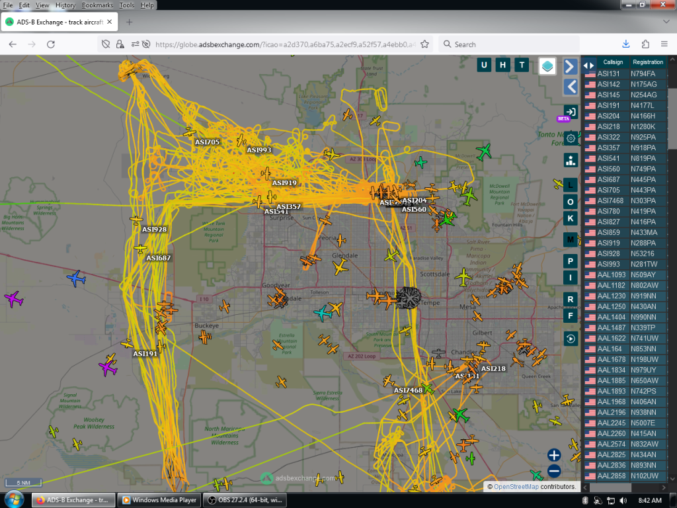The width and height of the screenshot is (677, 508).
Task: Toggle the O map option
Action: (571, 202)
